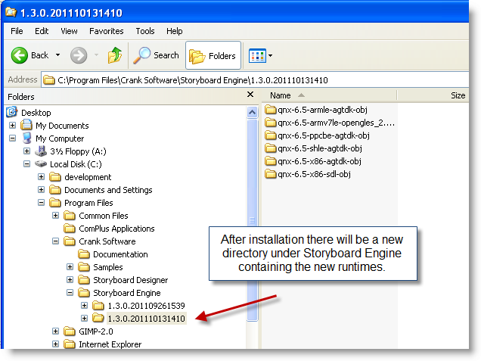The height and width of the screenshot is (361, 481).
Task: Select GIMP-2.0 folder label
Action: click(96, 331)
